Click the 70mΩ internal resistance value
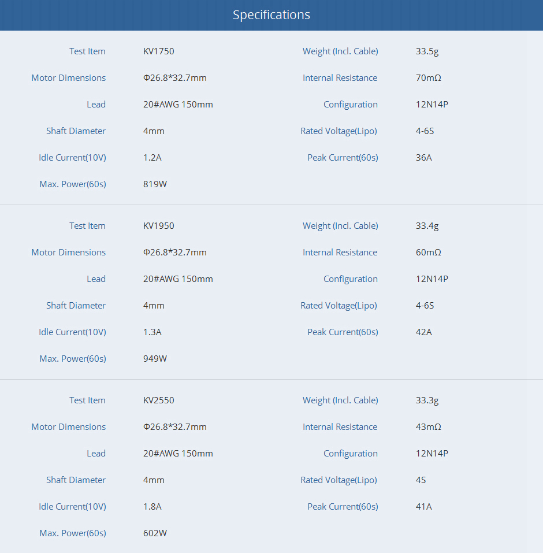Viewport: 543px width, 553px height. tap(428, 78)
